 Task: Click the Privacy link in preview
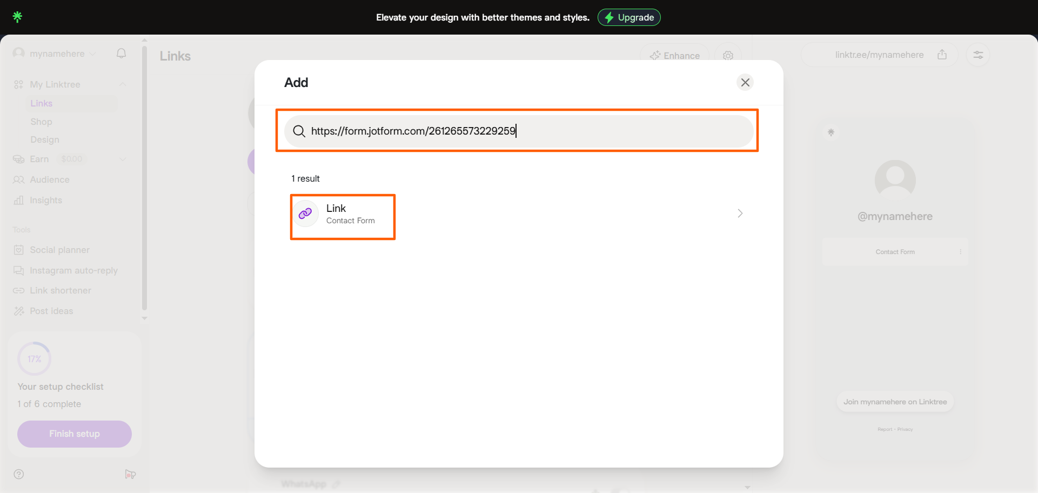tap(905, 429)
